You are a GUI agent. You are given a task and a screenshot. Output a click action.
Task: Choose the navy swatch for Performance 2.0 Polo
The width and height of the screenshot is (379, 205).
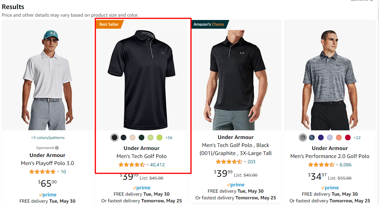point(321,138)
